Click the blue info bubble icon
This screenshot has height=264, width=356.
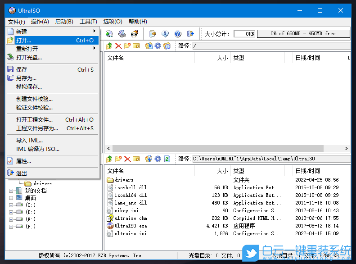coord(165,34)
